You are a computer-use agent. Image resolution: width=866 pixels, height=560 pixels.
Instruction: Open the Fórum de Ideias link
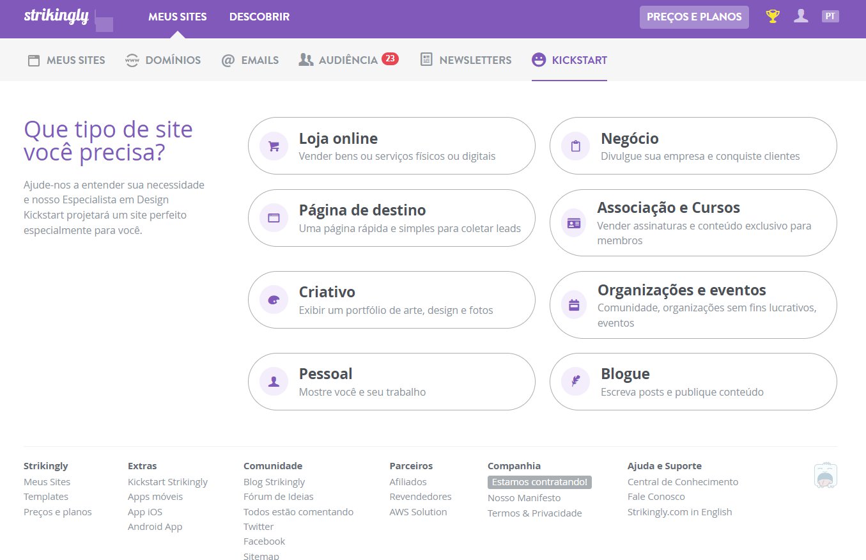coord(279,497)
